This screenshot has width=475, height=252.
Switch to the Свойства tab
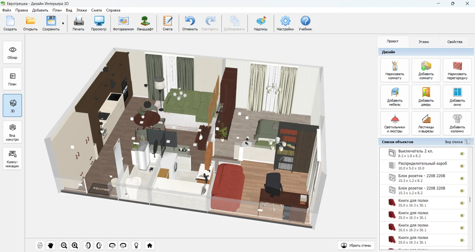tap(454, 42)
